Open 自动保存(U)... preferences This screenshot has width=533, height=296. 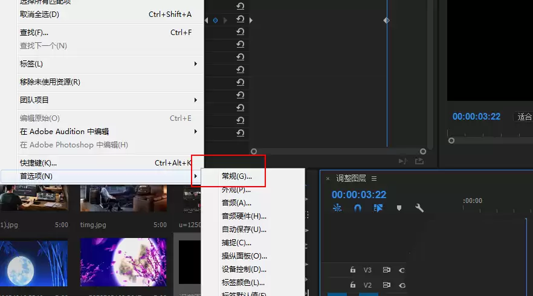pyautogui.click(x=253, y=230)
